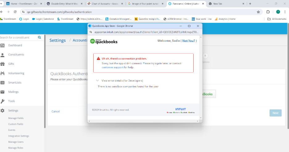The image size is (289, 152).
Task: Open the All Bookmarks folder
Action: tap(277, 19)
